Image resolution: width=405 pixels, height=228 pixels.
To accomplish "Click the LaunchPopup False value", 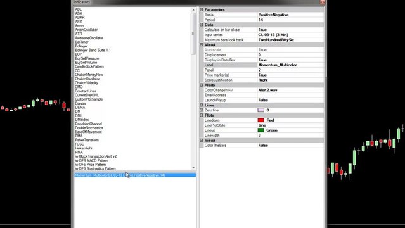I will click(x=290, y=100).
